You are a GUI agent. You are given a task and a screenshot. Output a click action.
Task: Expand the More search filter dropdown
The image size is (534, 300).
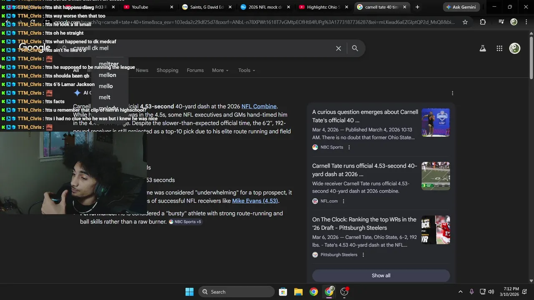pyautogui.click(x=220, y=70)
